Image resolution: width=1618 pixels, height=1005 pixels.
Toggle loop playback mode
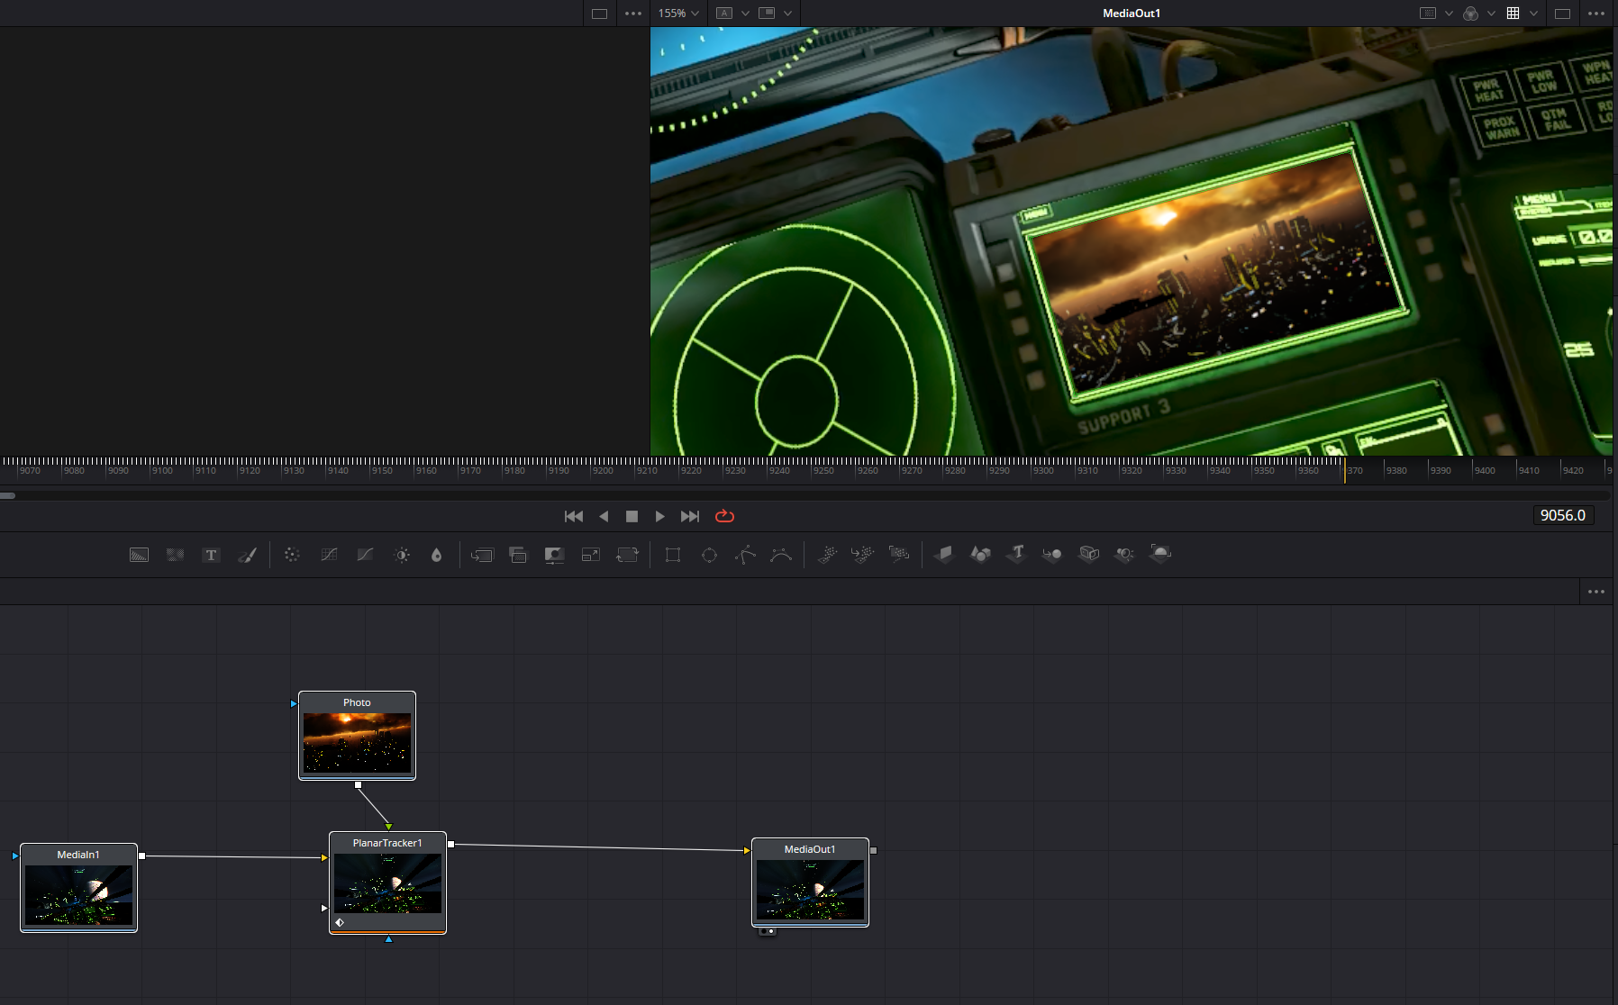point(724,516)
